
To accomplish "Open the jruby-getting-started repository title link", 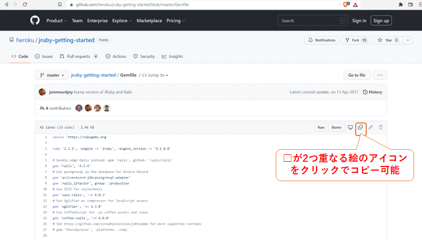I will tap(66, 40).
